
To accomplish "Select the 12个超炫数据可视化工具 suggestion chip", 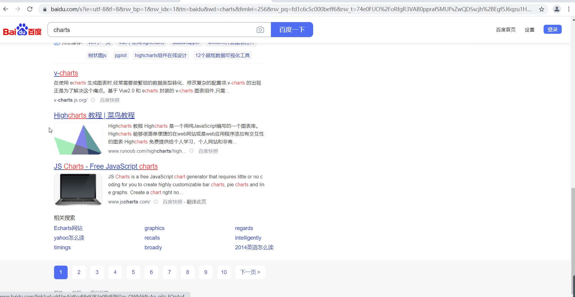I will pyautogui.click(x=223, y=55).
